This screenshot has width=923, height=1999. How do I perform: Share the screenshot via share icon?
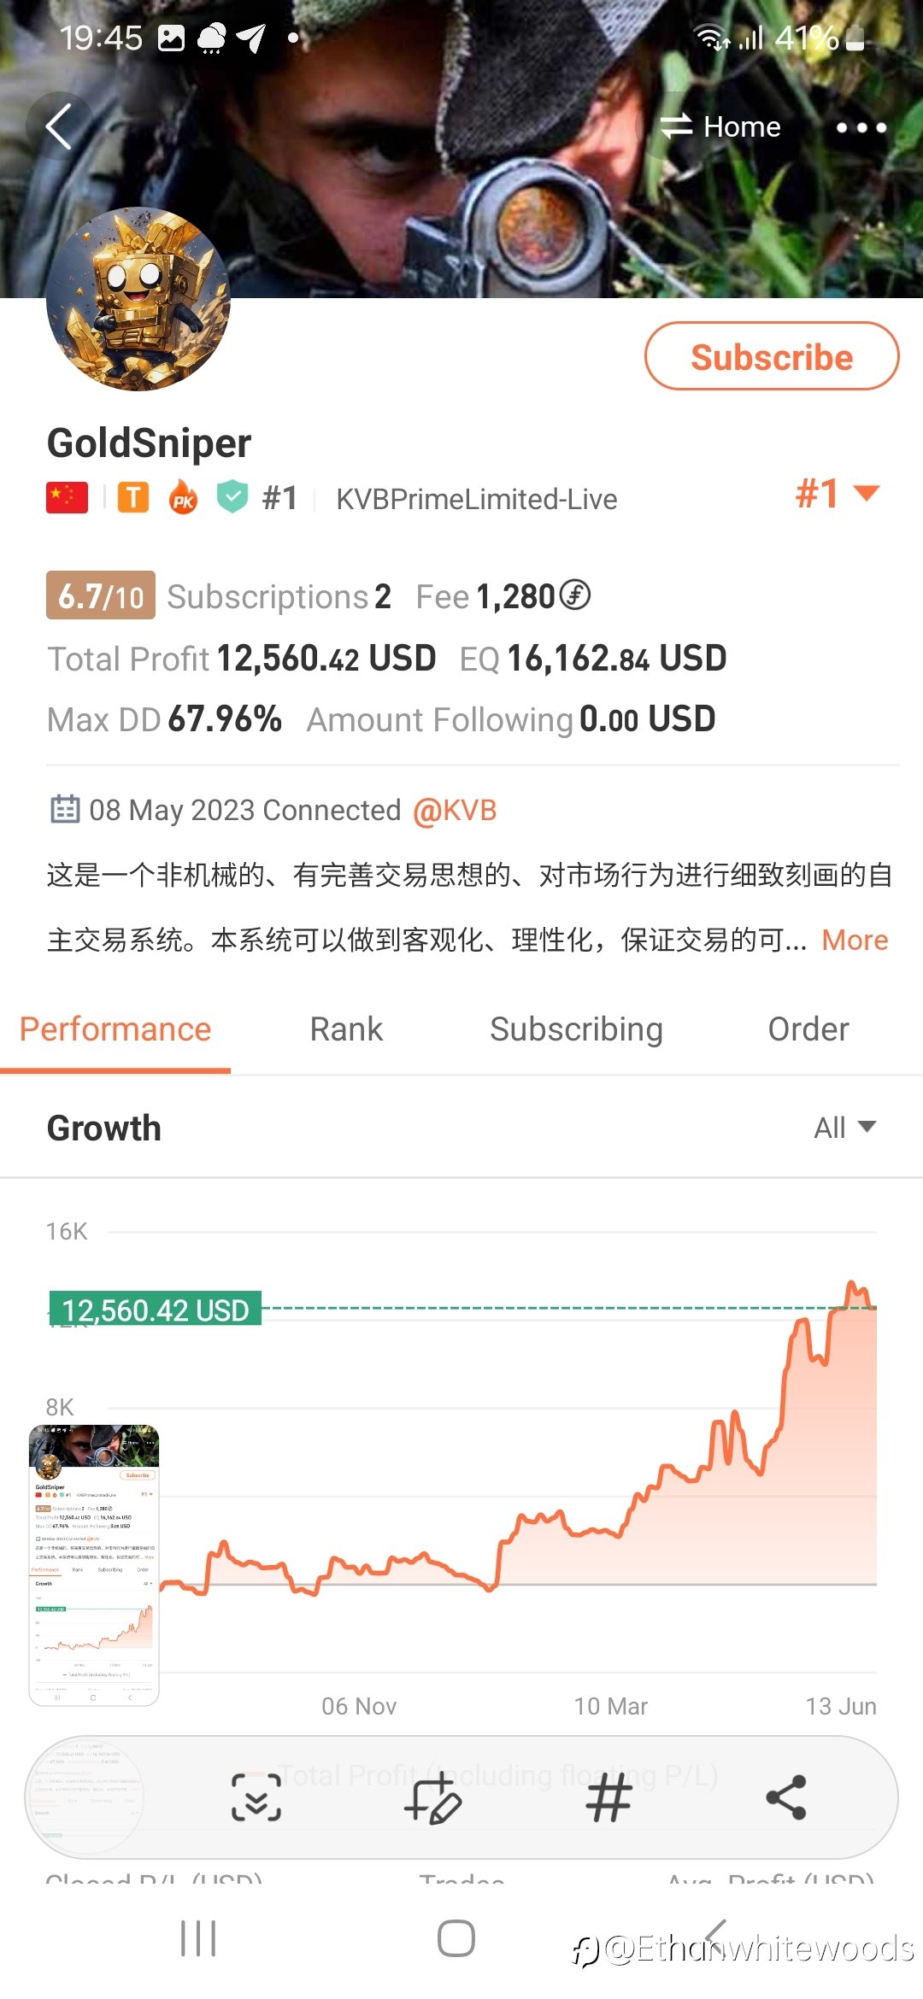786,1797
